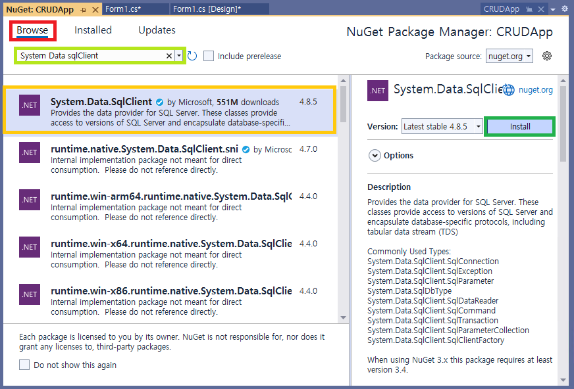Click the .NET icon in the details pane
The height and width of the screenshot is (389, 574).
378,91
